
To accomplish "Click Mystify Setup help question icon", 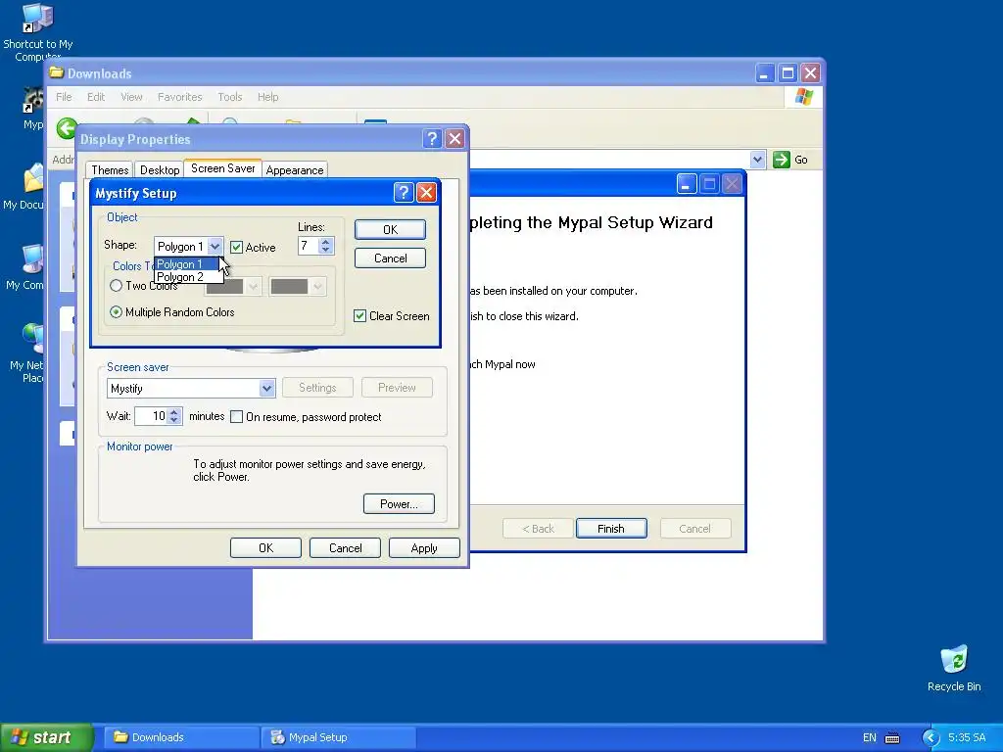I will [404, 193].
